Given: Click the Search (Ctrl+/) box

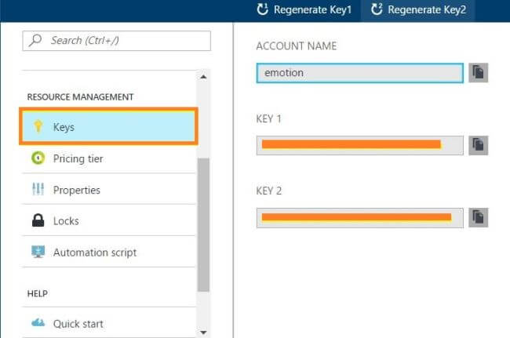Looking at the screenshot, I should pos(117,41).
